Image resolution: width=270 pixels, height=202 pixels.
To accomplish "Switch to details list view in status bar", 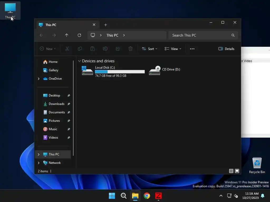I will pyautogui.click(x=231, y=171).
